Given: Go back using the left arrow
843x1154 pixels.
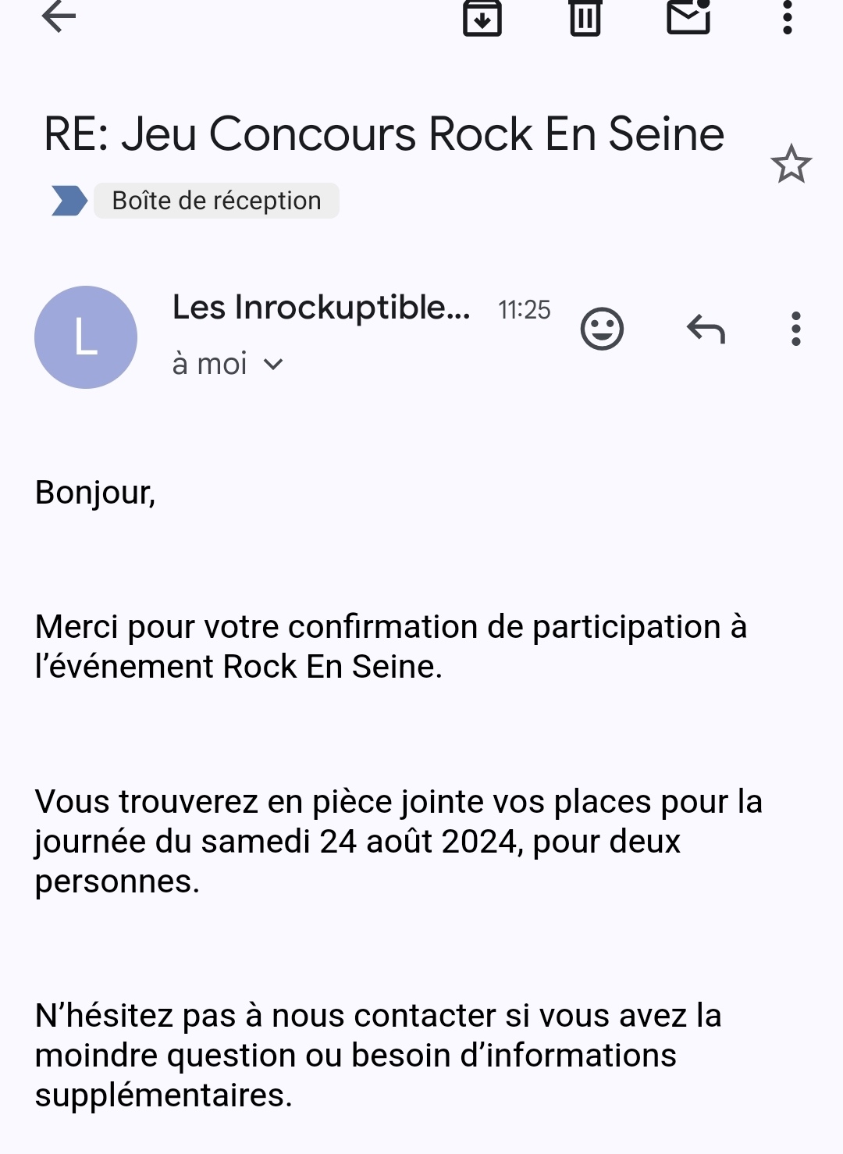Looking at the screenshot, I should [59, 16].
